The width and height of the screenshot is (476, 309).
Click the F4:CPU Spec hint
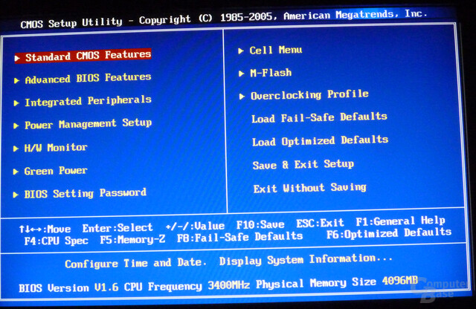[x=57, y=241]
